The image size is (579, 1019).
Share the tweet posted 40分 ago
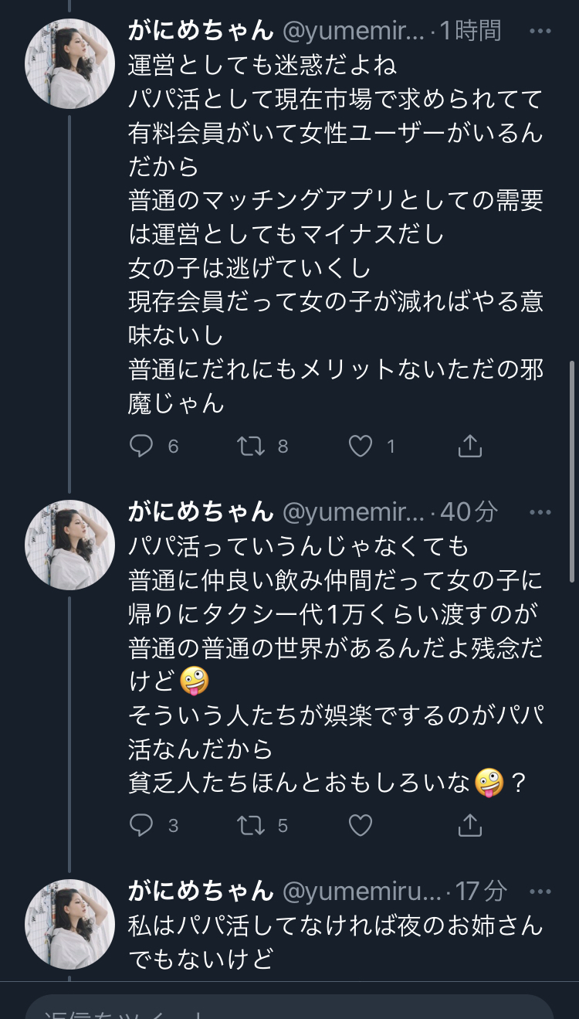tap(470, 826)
